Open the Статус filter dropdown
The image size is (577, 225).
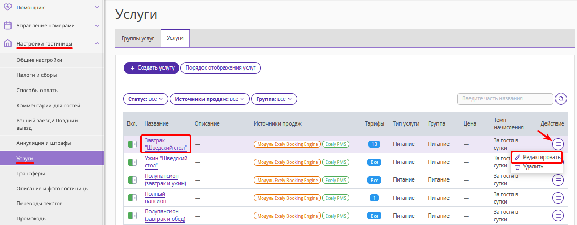(146, 99)
